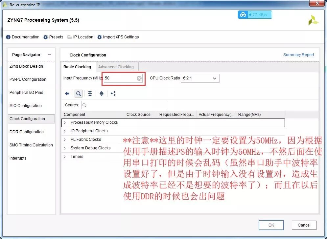The height and width of the screenshot is (239, 327).
Task: Expand the Processor/Memory Clocks row
Action: [x=65, y=122]
